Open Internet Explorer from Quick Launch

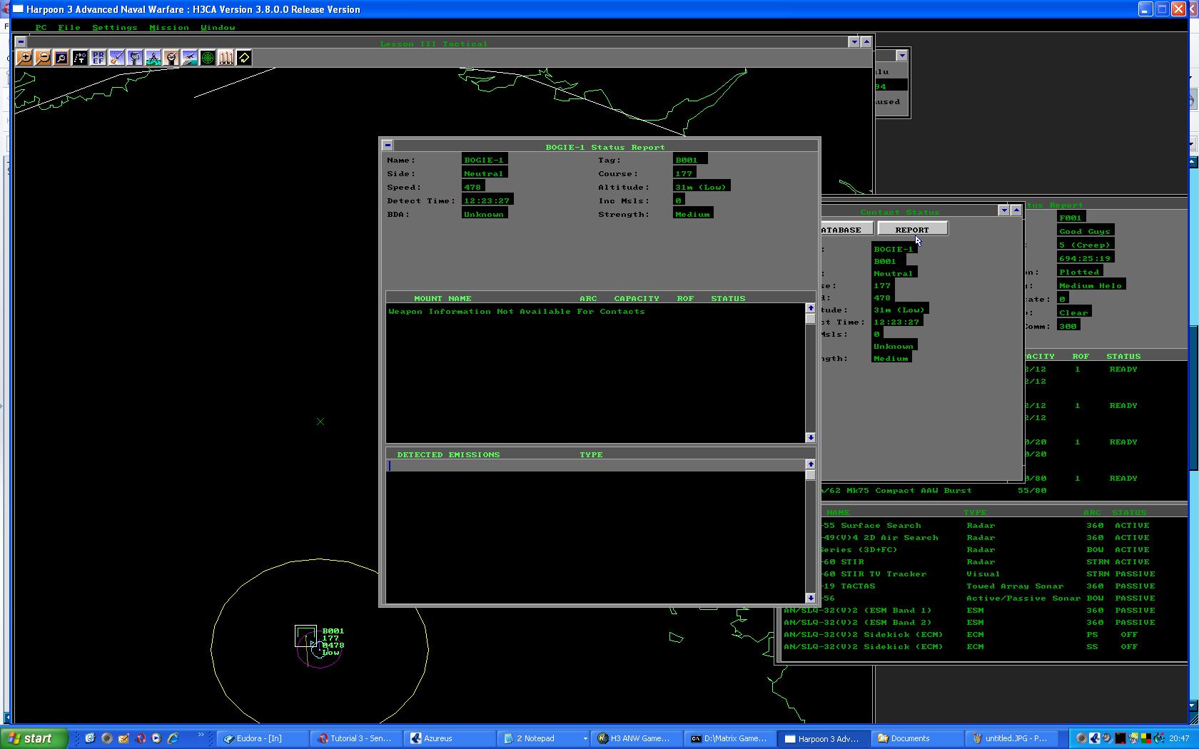click(173, 738)
